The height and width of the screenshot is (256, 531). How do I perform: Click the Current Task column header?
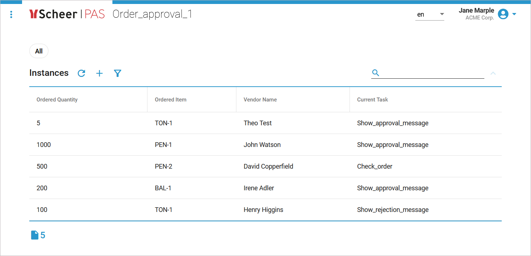coord(372,100)
